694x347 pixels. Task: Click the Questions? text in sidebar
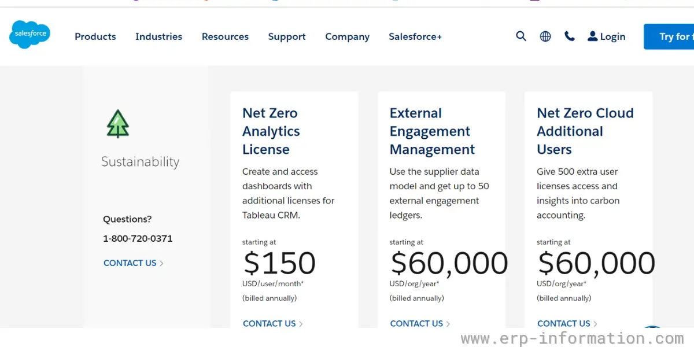coord(127,219)
